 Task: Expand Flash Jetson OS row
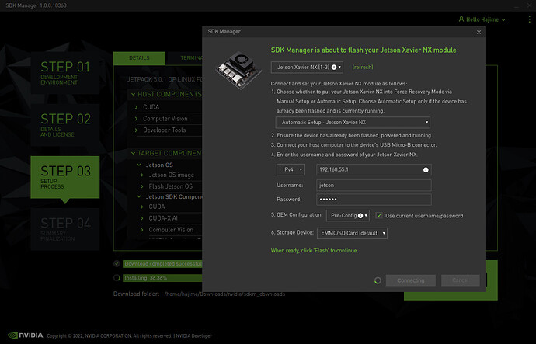(142, 186)
